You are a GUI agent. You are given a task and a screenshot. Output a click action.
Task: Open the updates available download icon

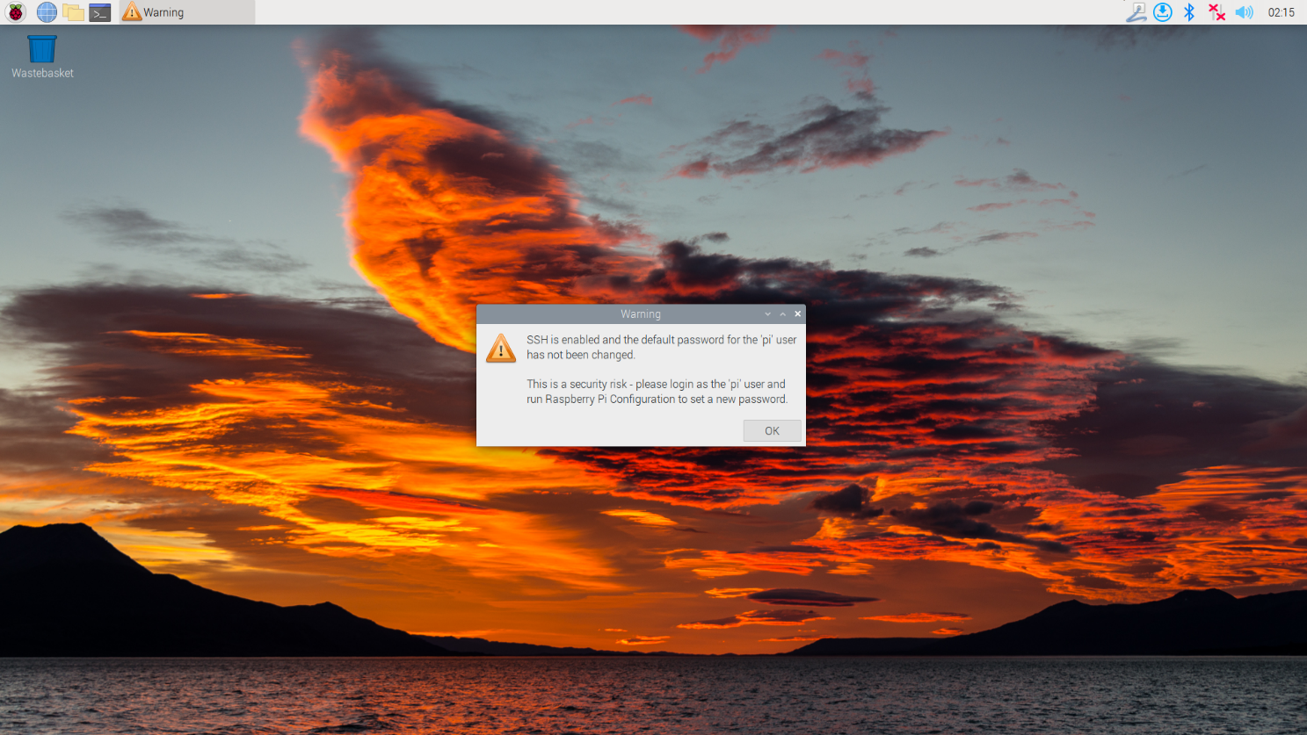point(1162,12)
